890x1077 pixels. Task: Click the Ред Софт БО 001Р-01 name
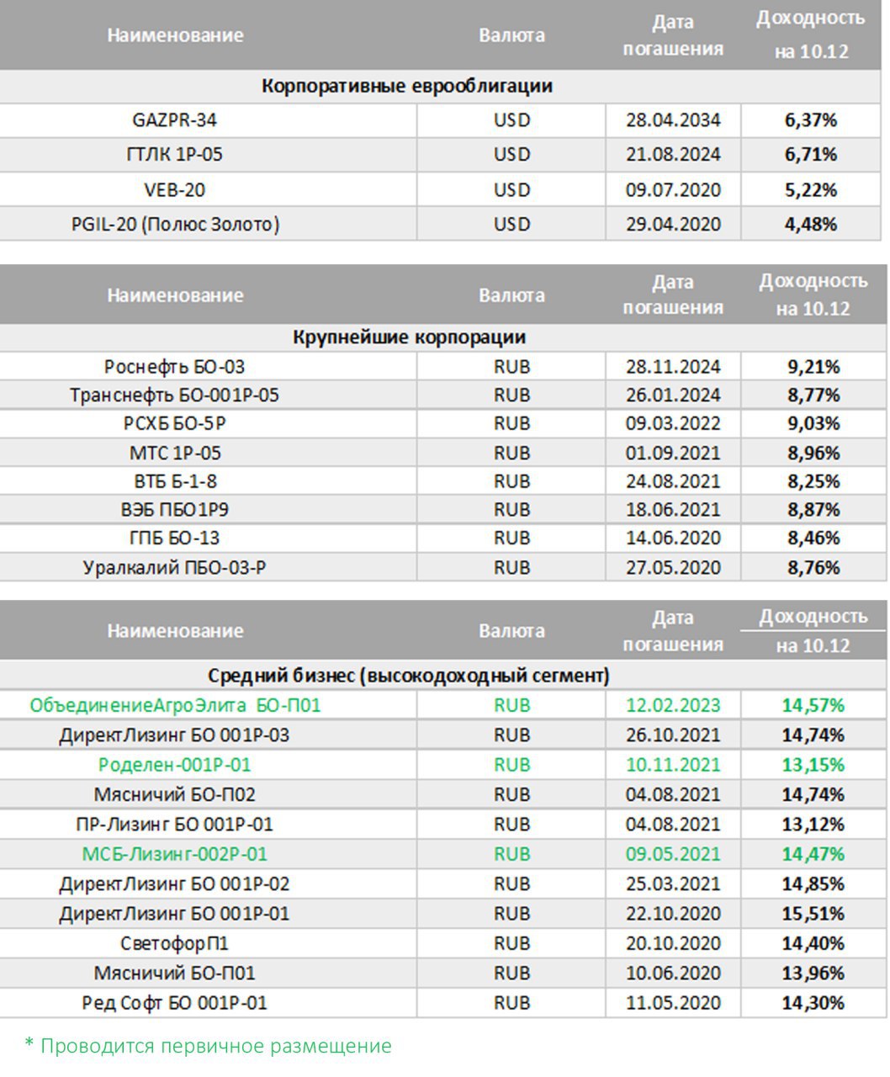click(175, 1003)
